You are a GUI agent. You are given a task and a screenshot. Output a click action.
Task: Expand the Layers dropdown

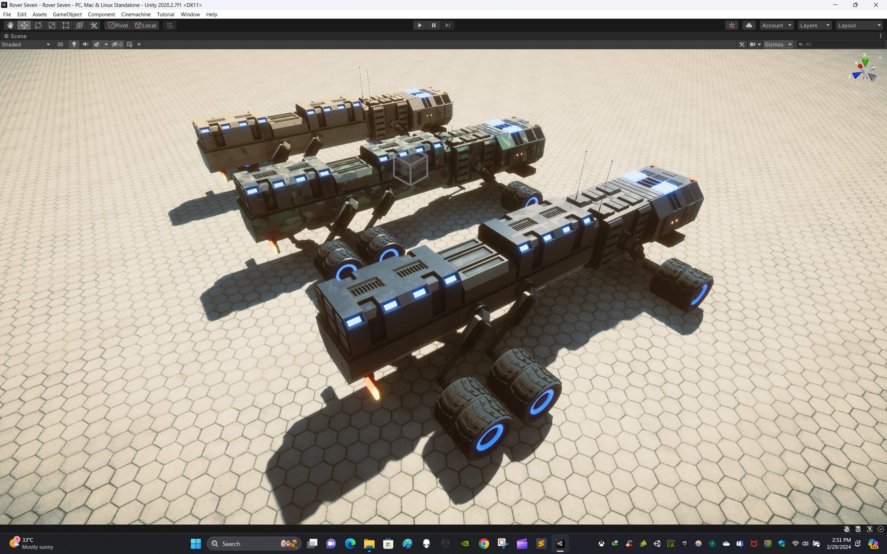[x=815, y=25]
